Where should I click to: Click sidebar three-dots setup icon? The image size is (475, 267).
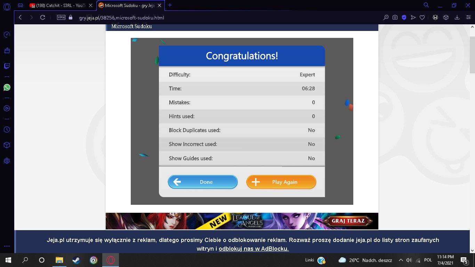pyautogui.click(x=7, y=246)
